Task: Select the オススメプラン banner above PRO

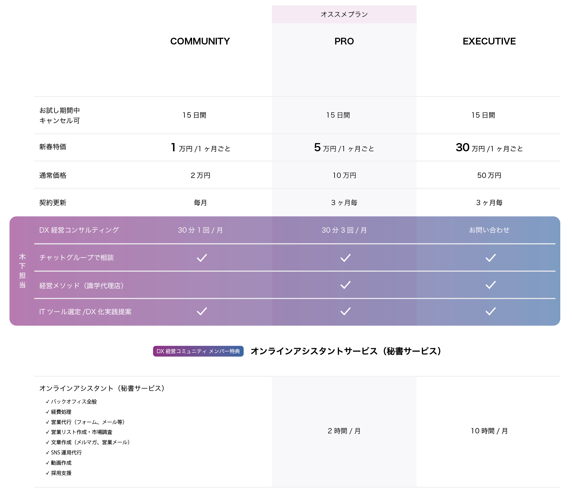Action: tap(344, 14)
